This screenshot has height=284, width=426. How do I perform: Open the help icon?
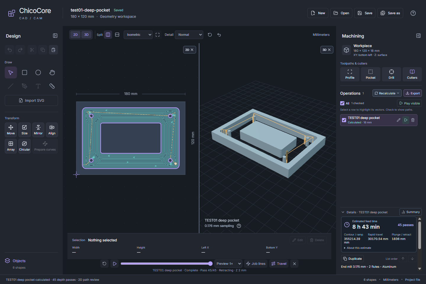(413, 13)
